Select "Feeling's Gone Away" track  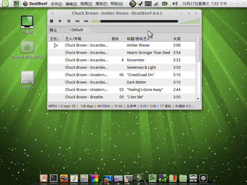[x=122, y=90]
